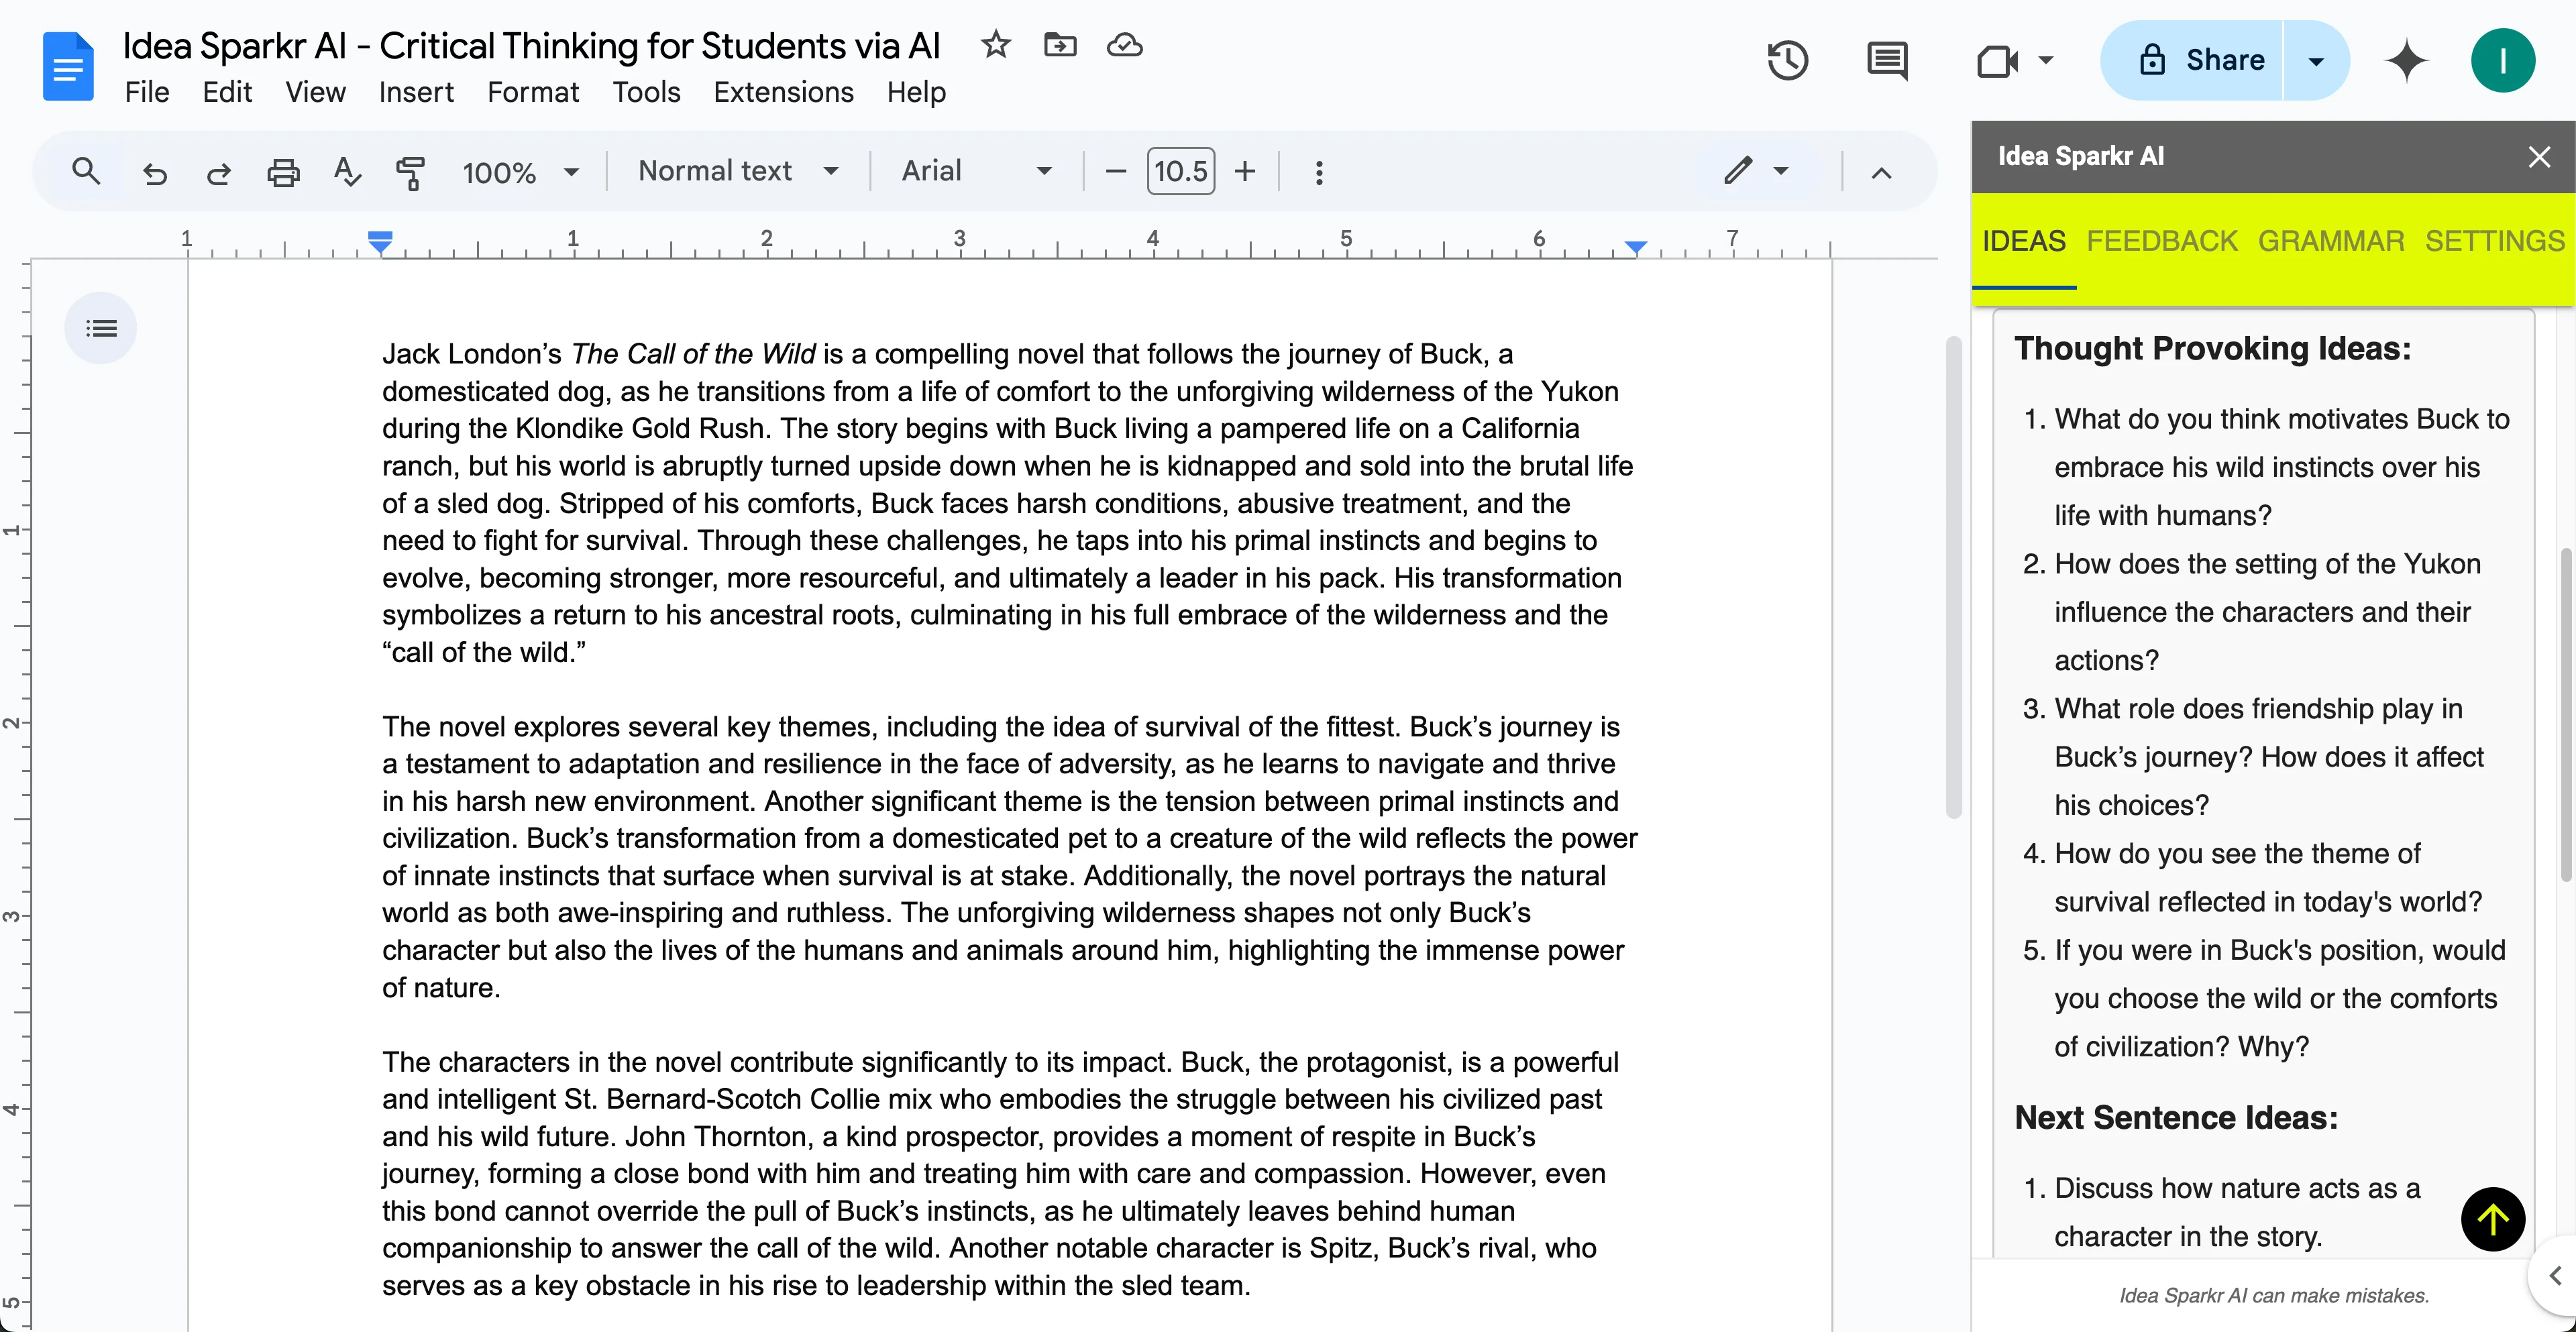Hide the menus with the chevron
2576x1332 pixels.
[1881, 173]
